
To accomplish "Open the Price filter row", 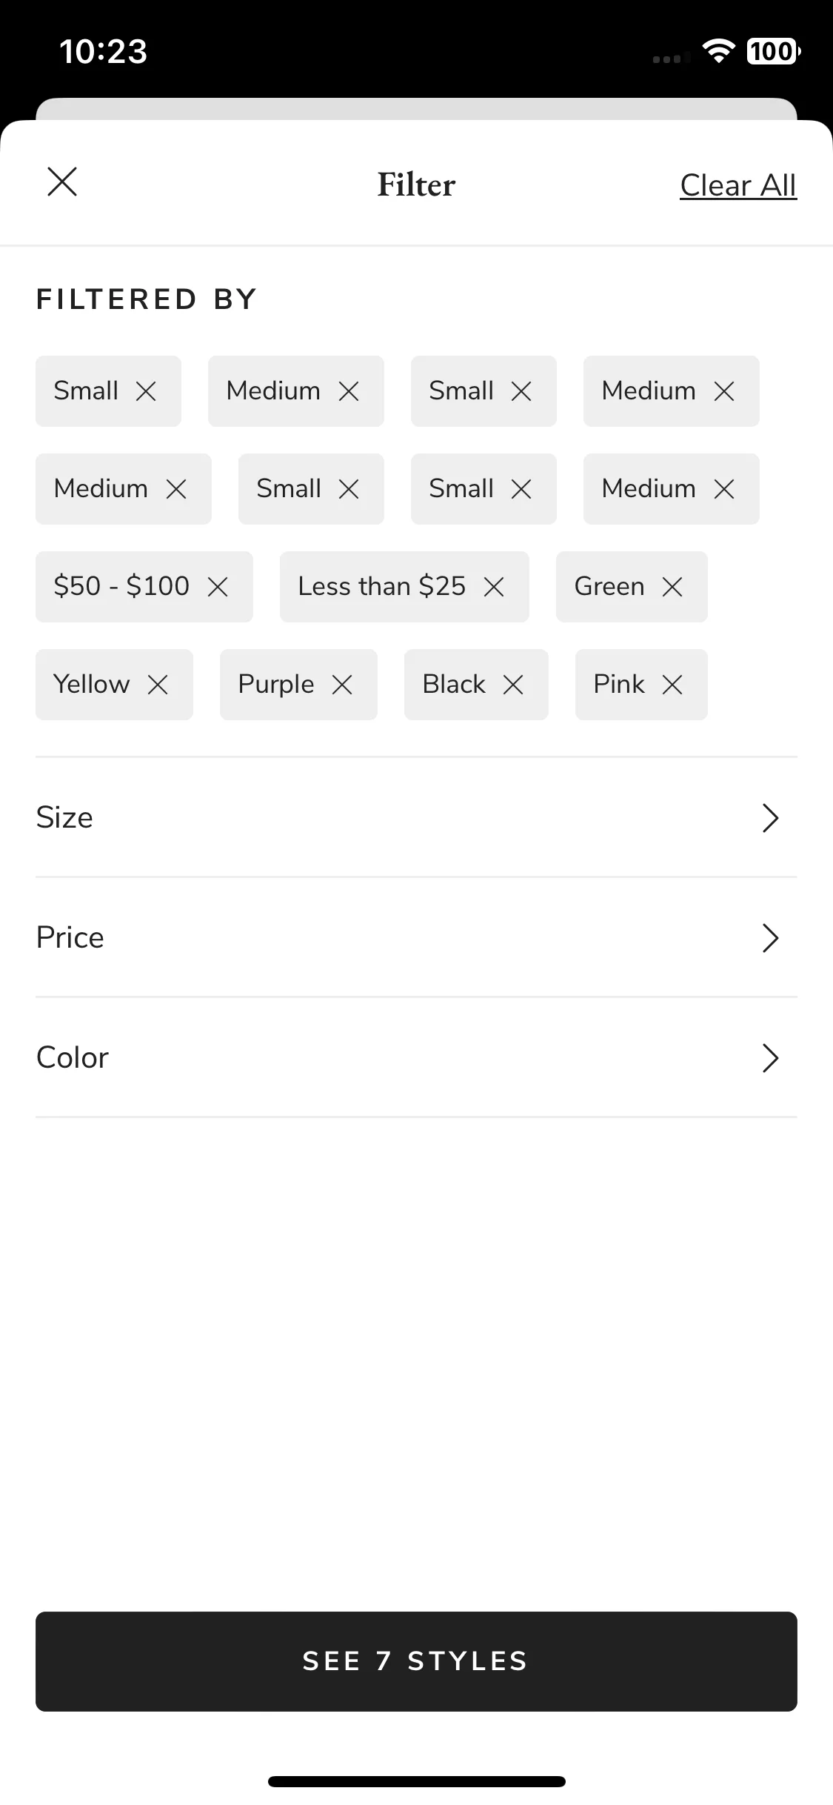I will tap(416, 938).
